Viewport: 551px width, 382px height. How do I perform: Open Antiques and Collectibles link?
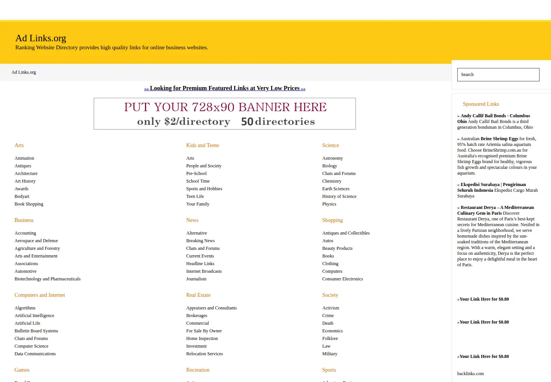(346, 233)
